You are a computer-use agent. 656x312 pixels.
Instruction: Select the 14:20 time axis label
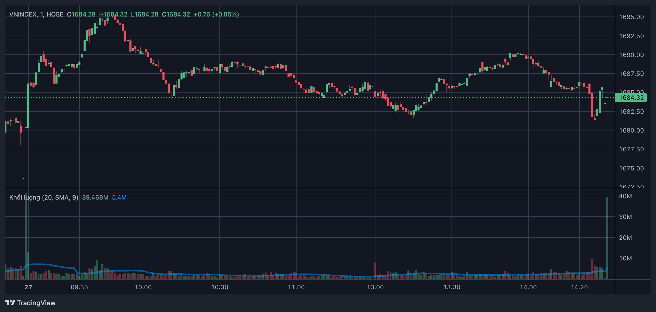579,287
